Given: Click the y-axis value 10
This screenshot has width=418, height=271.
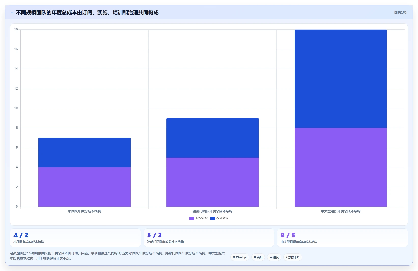Looking at the screenshot, I should [x=16, y=108].
